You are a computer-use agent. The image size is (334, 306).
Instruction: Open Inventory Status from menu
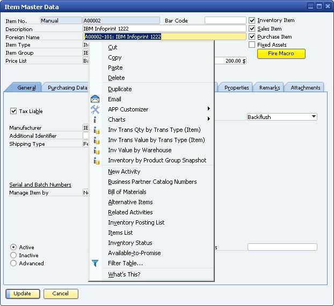coord(130,243)
